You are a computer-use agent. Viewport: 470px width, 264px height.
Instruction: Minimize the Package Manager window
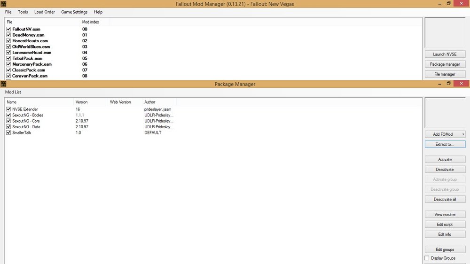point(439,84)
